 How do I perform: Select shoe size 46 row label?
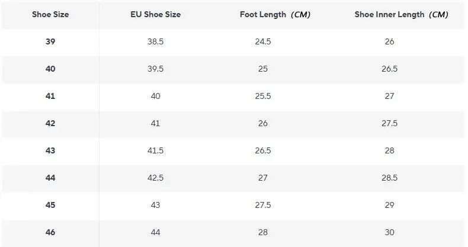[50, 232]
